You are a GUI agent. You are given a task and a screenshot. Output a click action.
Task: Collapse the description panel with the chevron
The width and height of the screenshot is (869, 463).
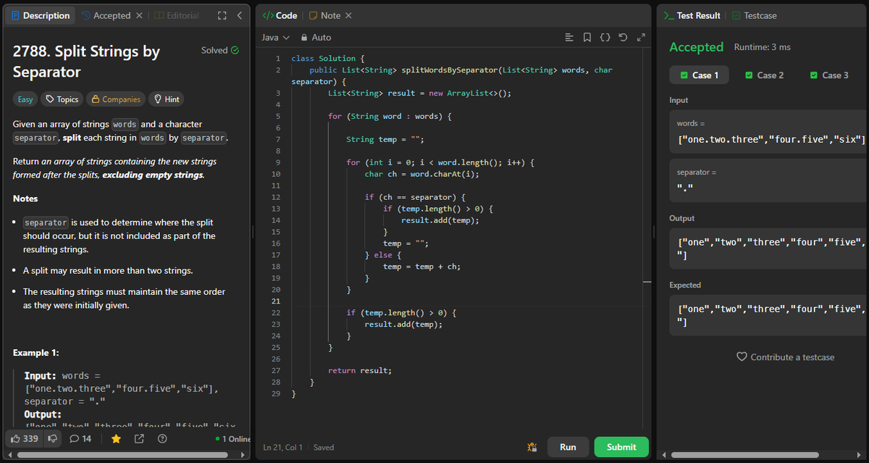point(240,14)
